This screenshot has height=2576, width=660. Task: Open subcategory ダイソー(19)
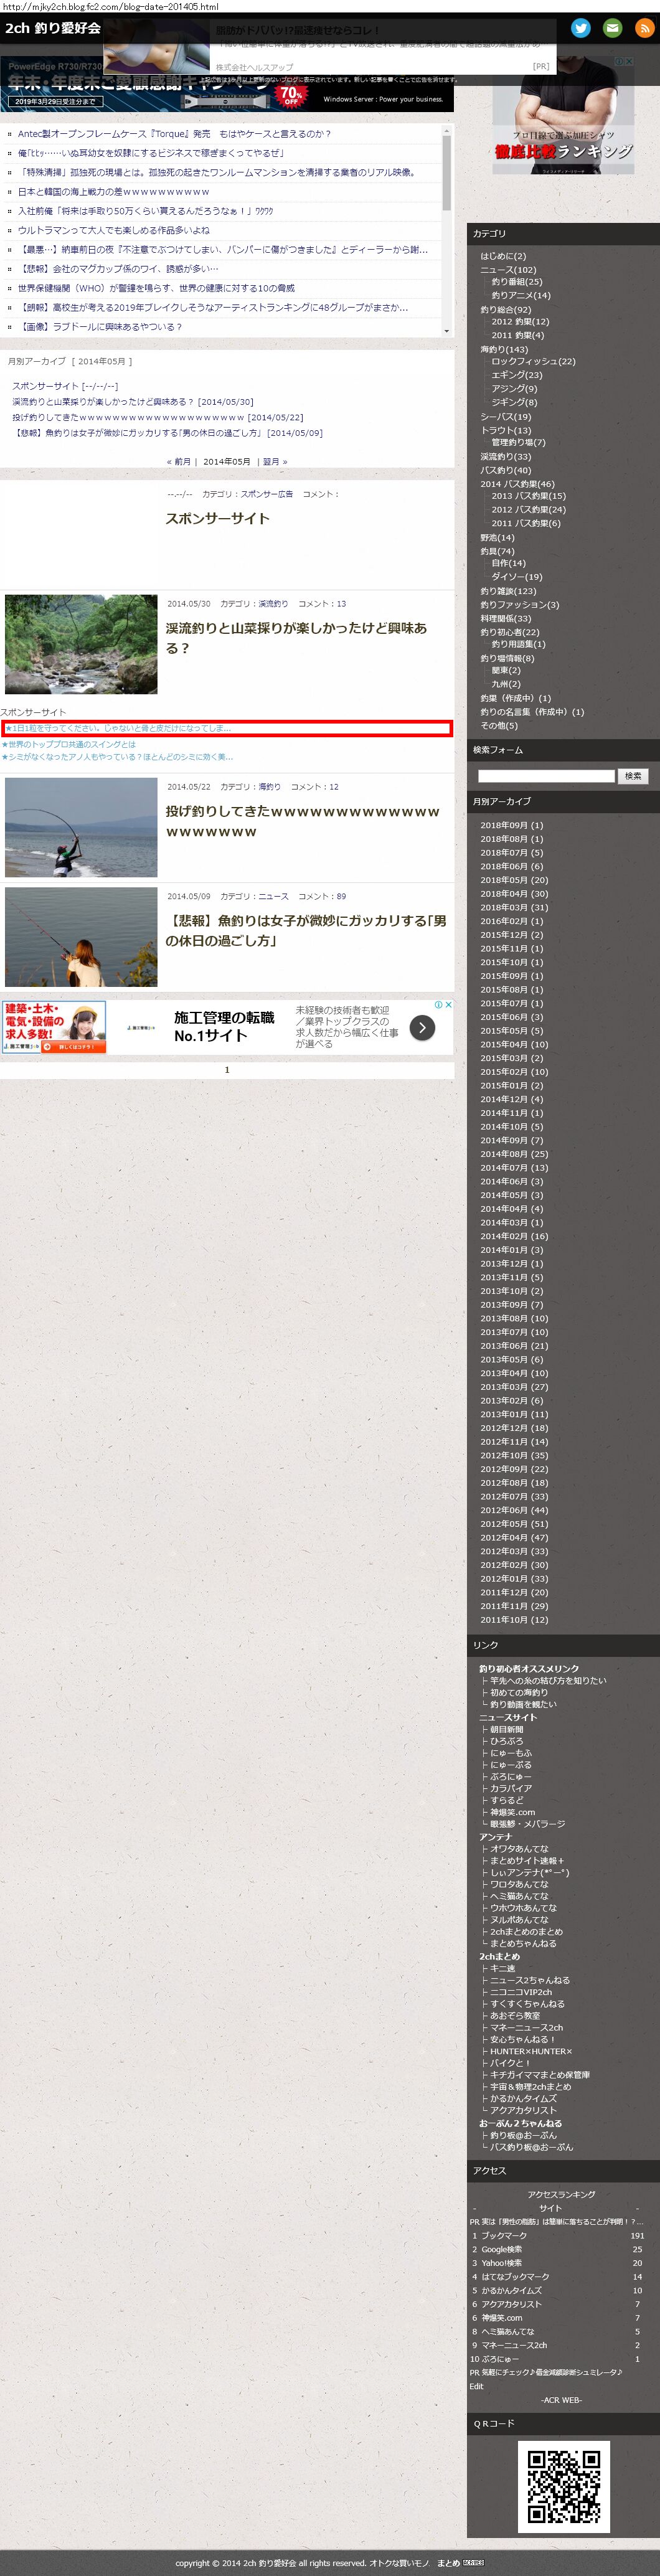[517, 577]
